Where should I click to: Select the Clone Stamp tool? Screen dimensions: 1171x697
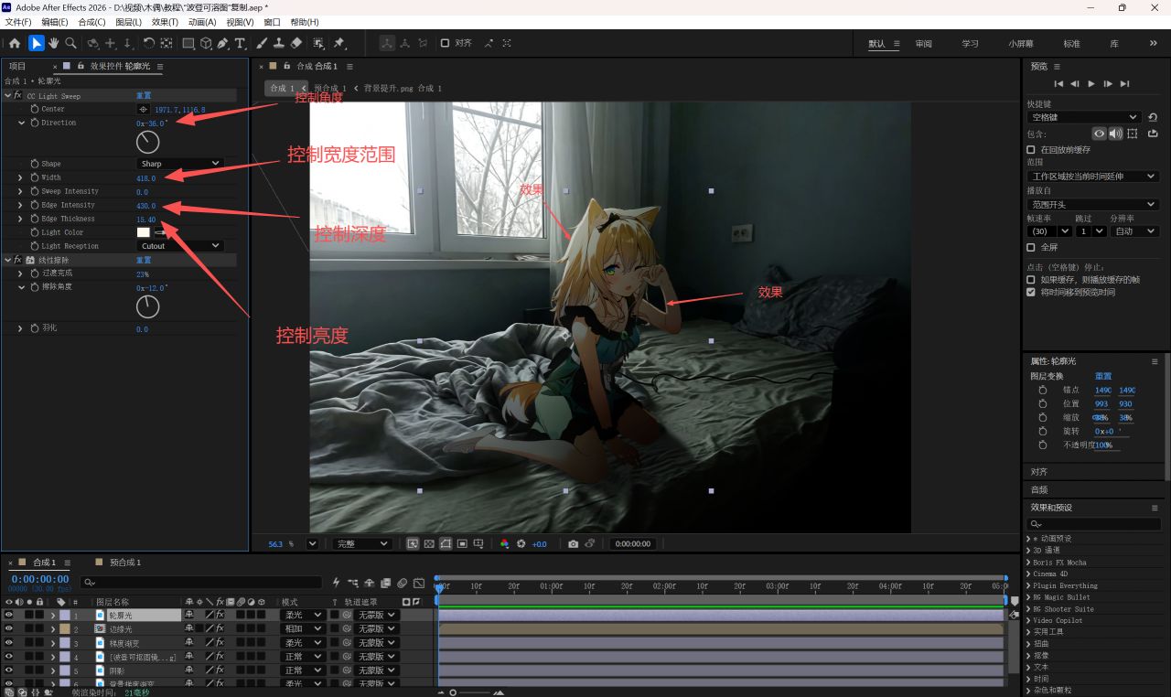click(x=279, y=43)
